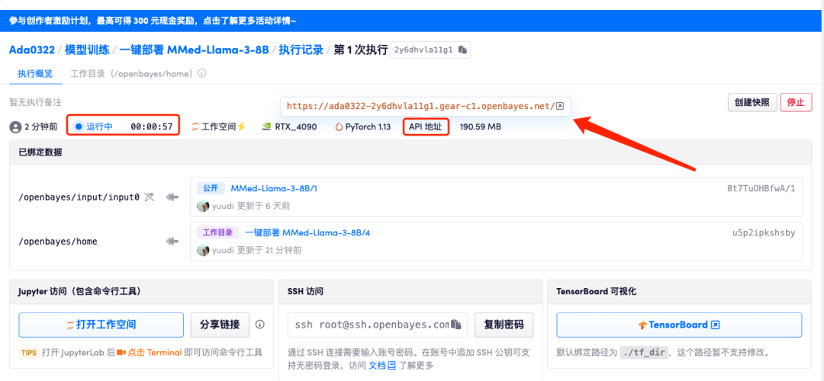Open the API URL external link icon

560,107
